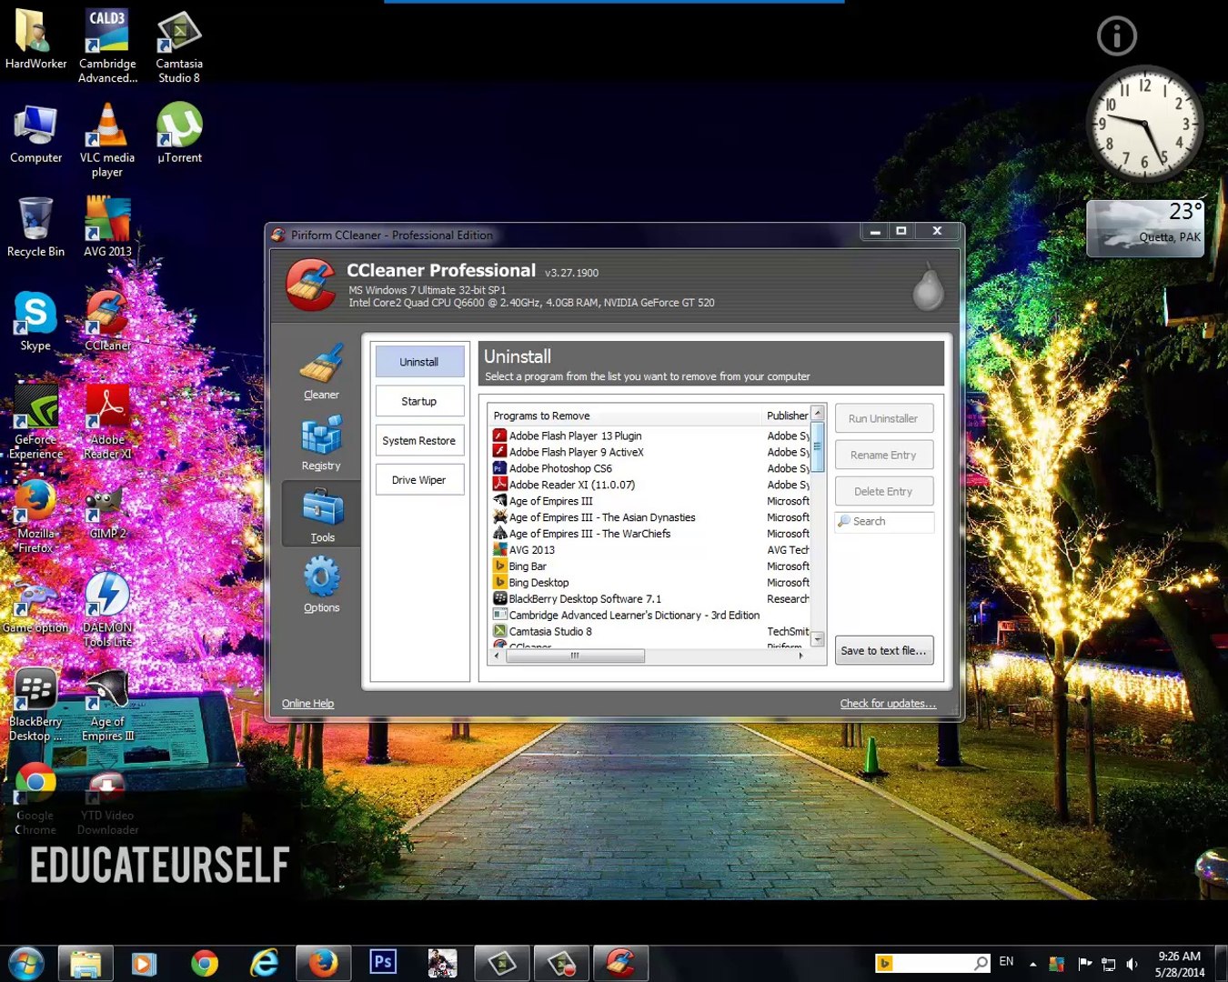1228x982 pixels.
Task: Open the System Restore tool tab
Action: (x=419, y=440)
